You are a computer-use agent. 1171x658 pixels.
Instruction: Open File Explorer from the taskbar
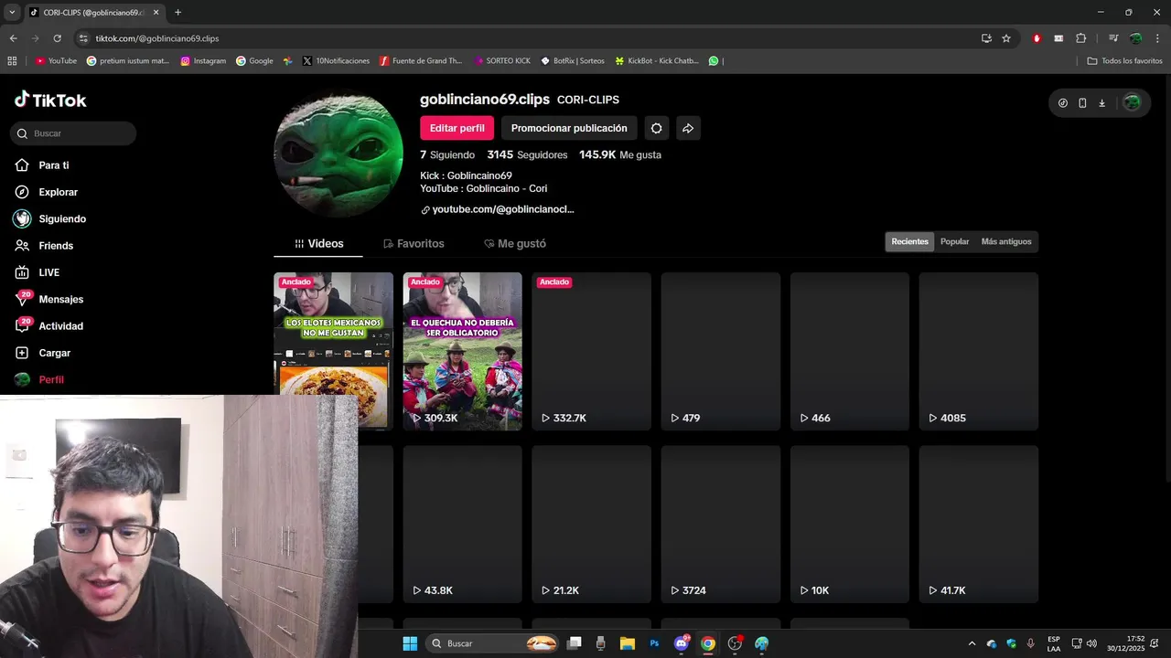click(628, 643)
